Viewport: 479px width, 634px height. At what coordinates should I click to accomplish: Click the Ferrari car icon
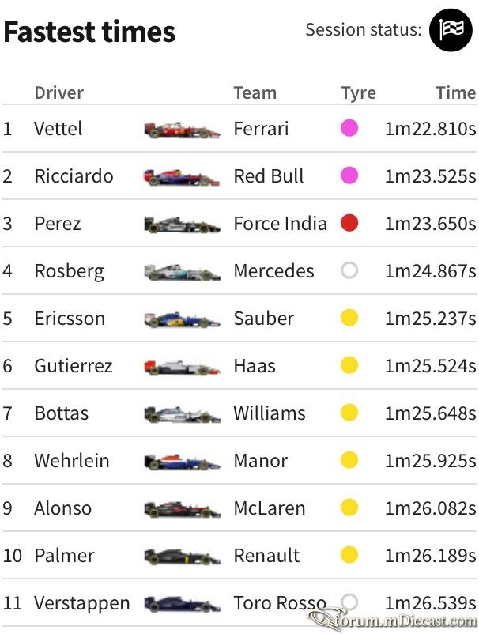pyautogui.click(x=183, y=130)
